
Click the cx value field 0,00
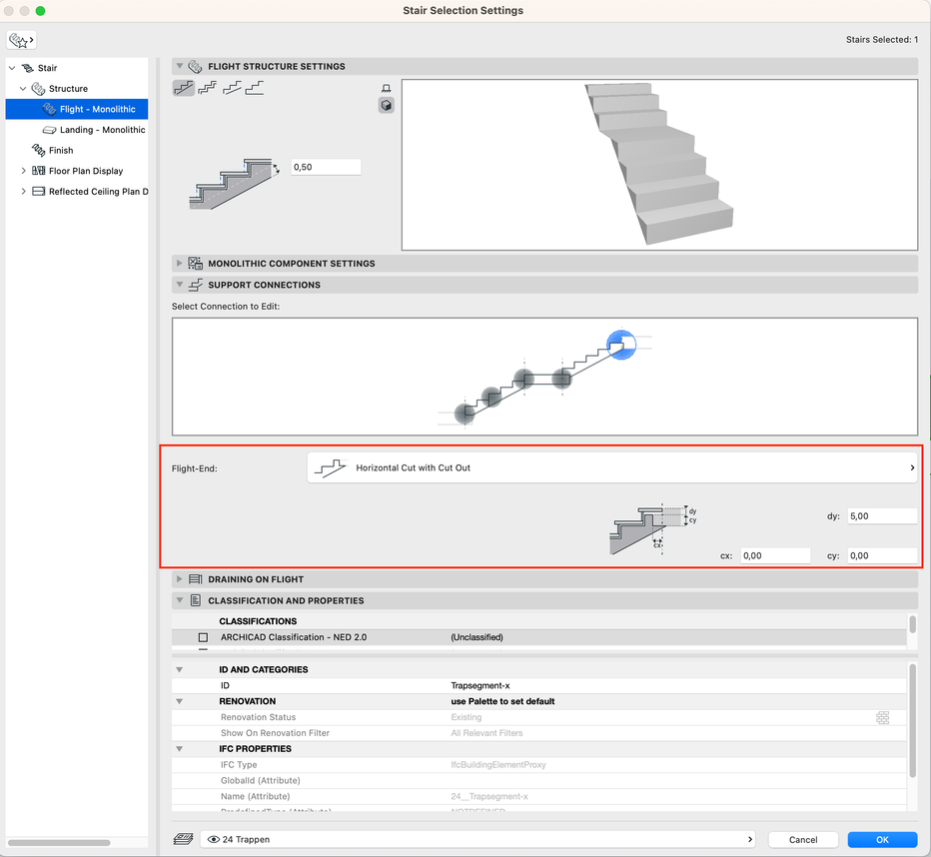(775, 556)
